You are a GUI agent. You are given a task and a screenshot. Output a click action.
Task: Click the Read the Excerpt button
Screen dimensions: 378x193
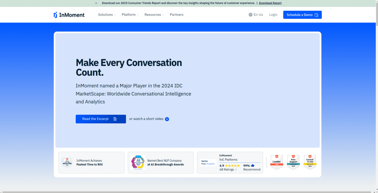pyautogui.click(x=100, y=119)
